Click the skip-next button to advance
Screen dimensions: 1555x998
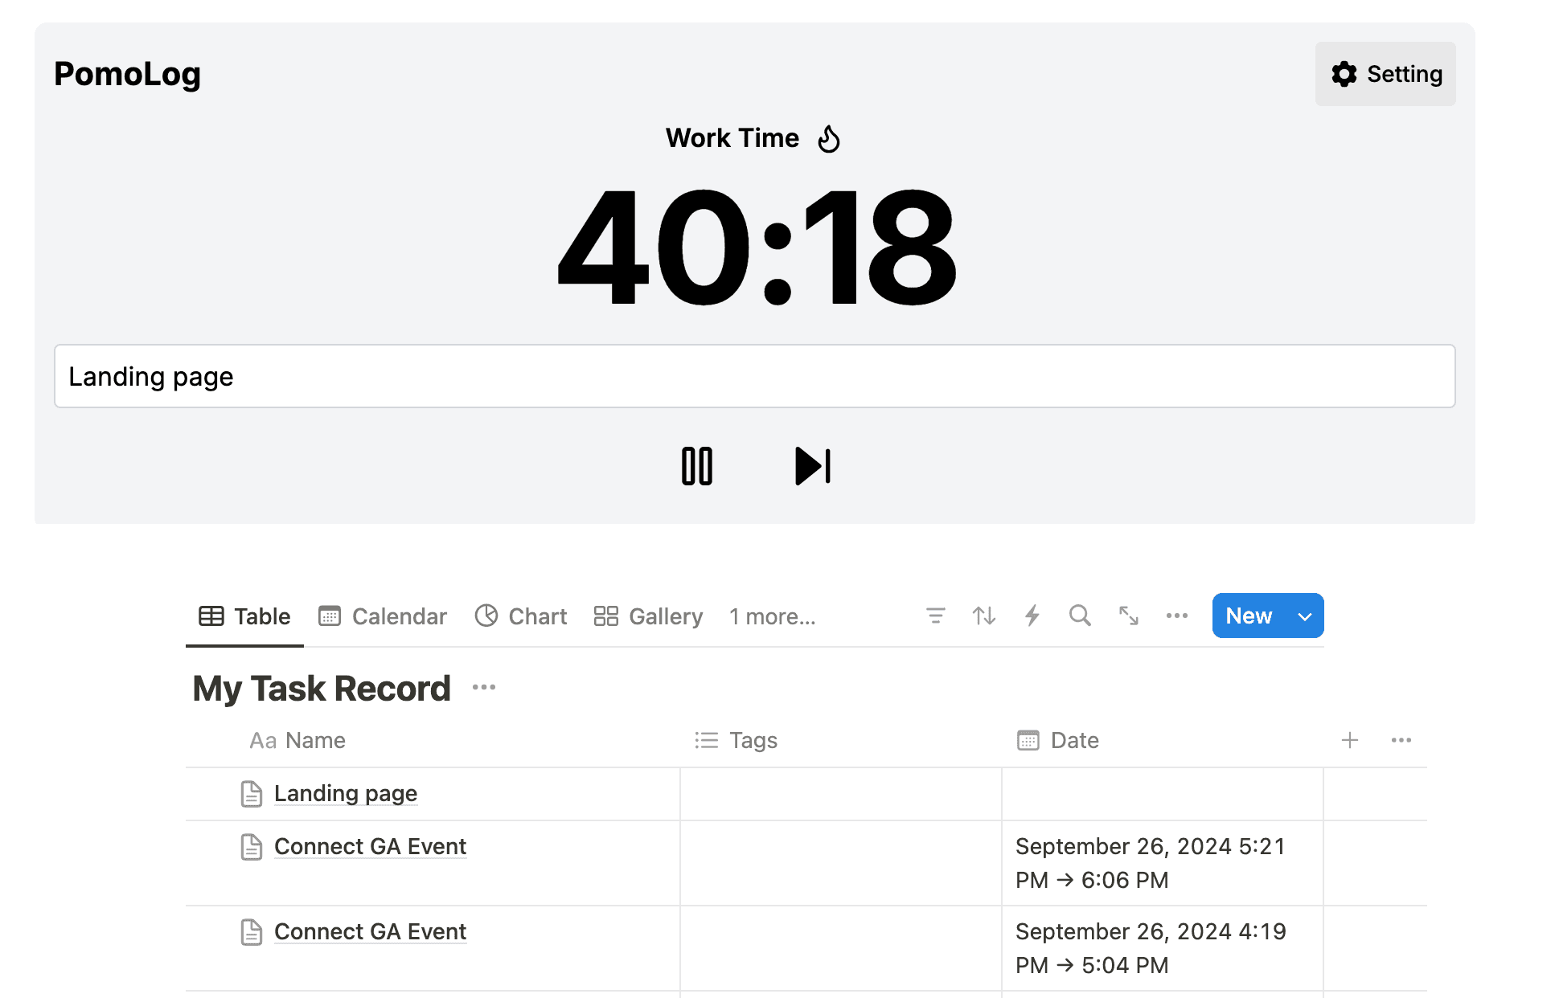[x=811, y=464]
